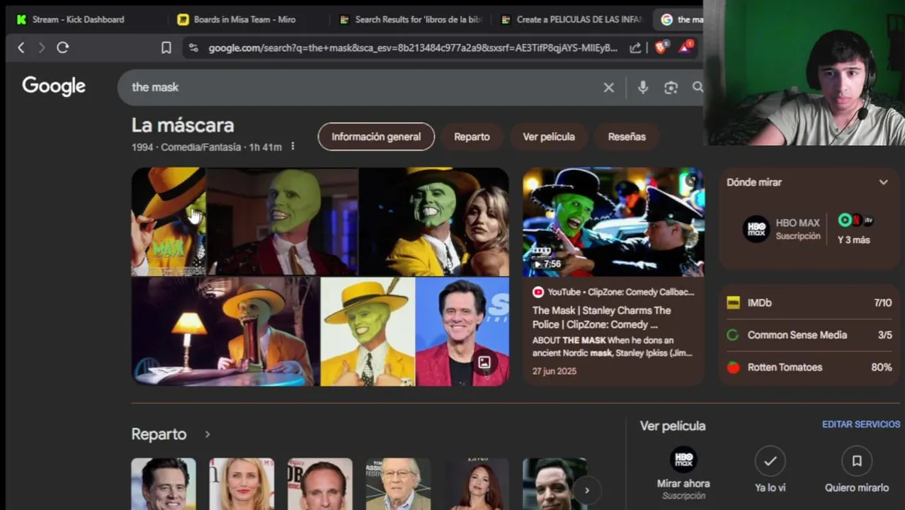This screenshot has height=510, width=905.
Task: Bookmark this page with the bookmark icon
Action: pyautogui.click(x=166, y=47)
